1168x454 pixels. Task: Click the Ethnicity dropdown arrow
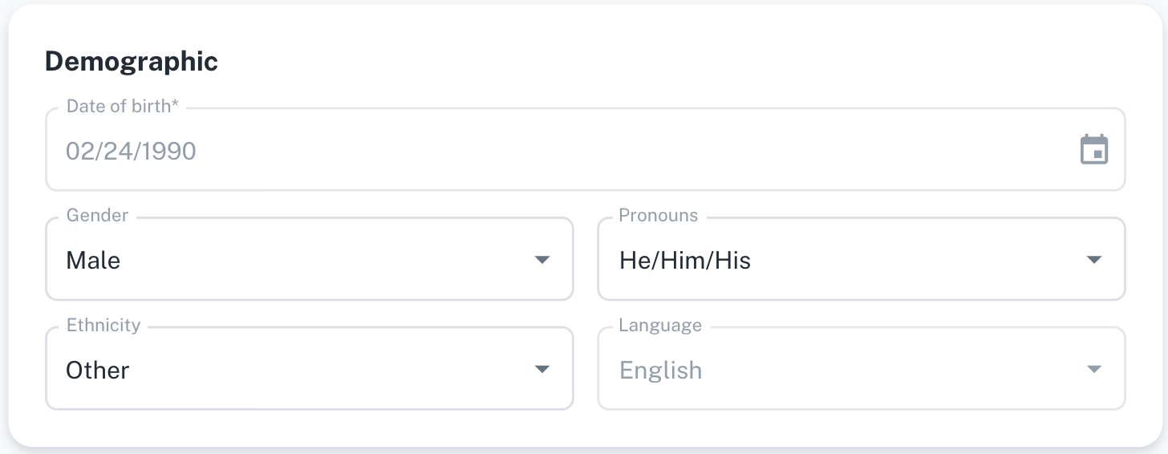[x=542, y=369]
